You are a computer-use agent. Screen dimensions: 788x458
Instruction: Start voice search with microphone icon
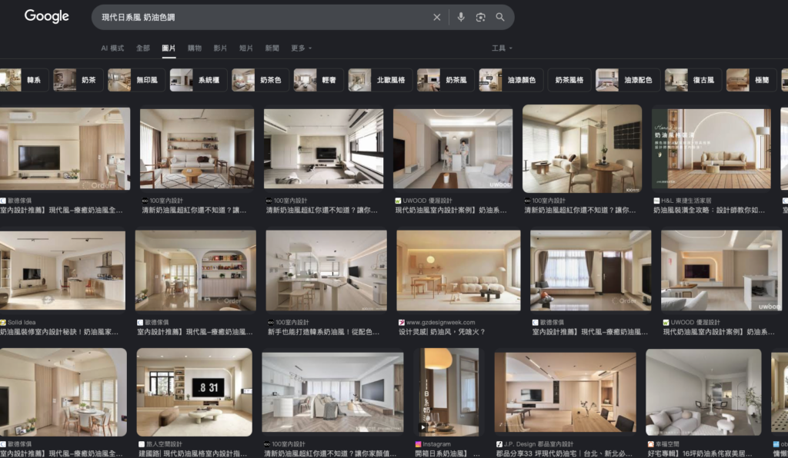click(x=461, y=17)
